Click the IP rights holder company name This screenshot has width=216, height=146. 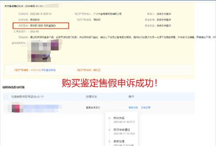click(x=107, y=14)
